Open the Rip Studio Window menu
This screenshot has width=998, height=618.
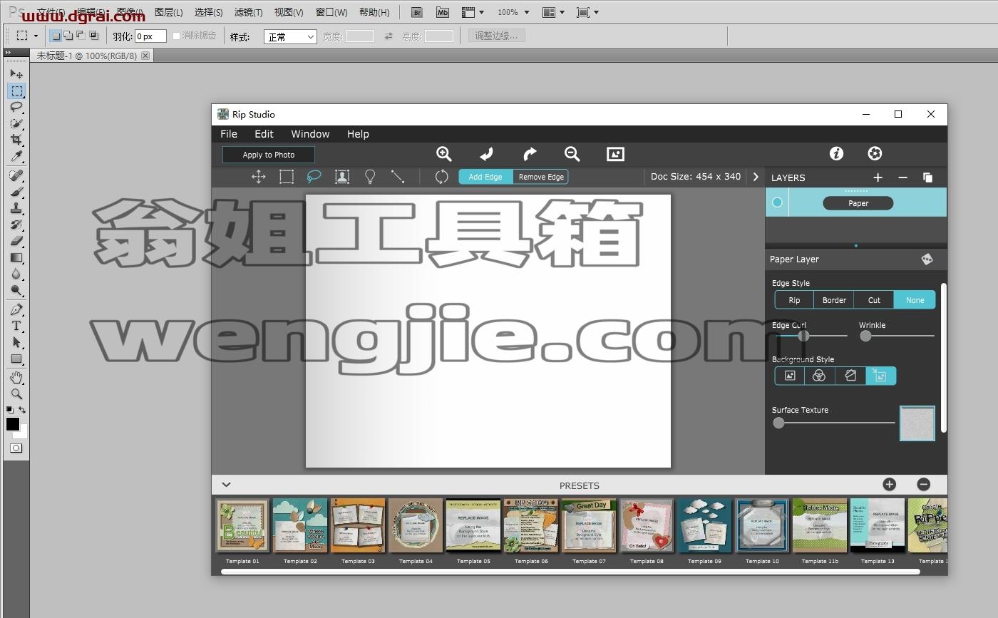point(310,134)
